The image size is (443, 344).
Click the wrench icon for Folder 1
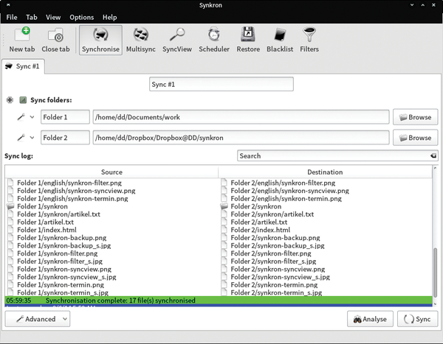21,116
